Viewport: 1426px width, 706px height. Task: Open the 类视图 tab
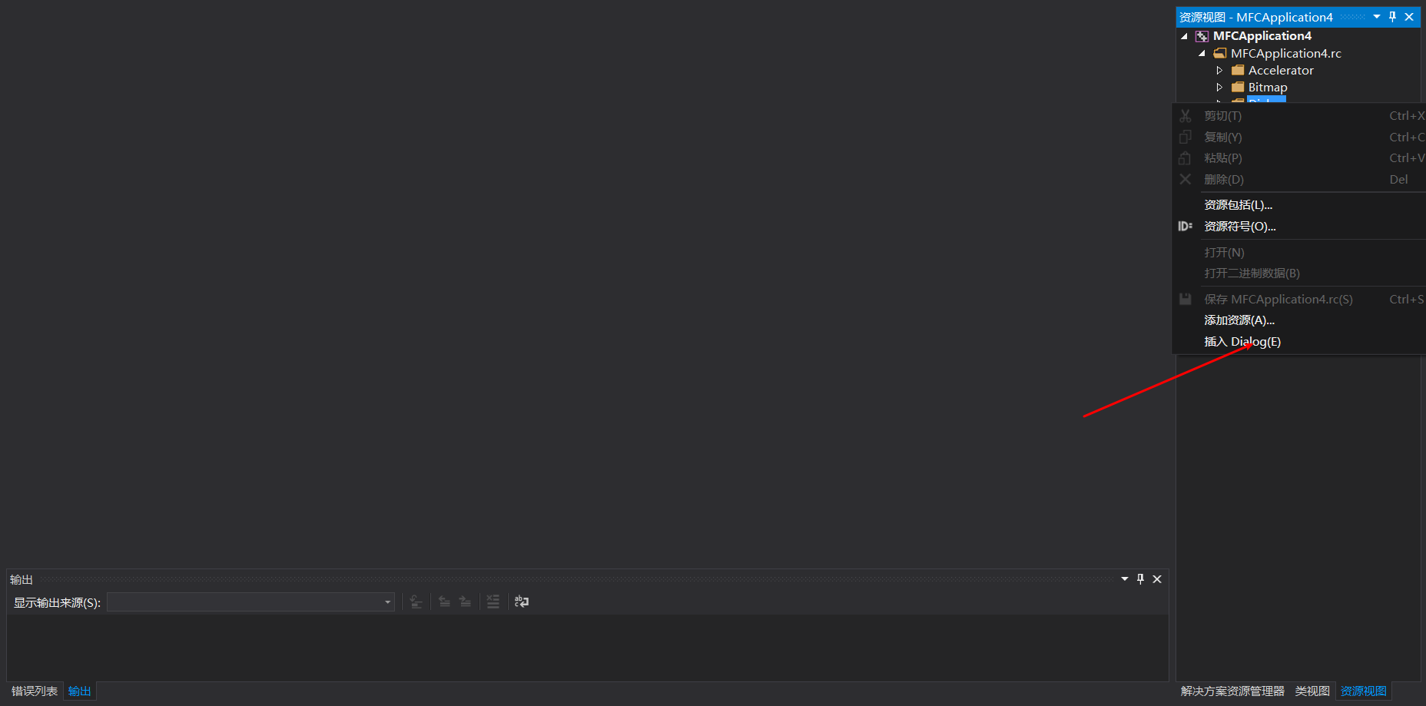tap(1312, 691)
